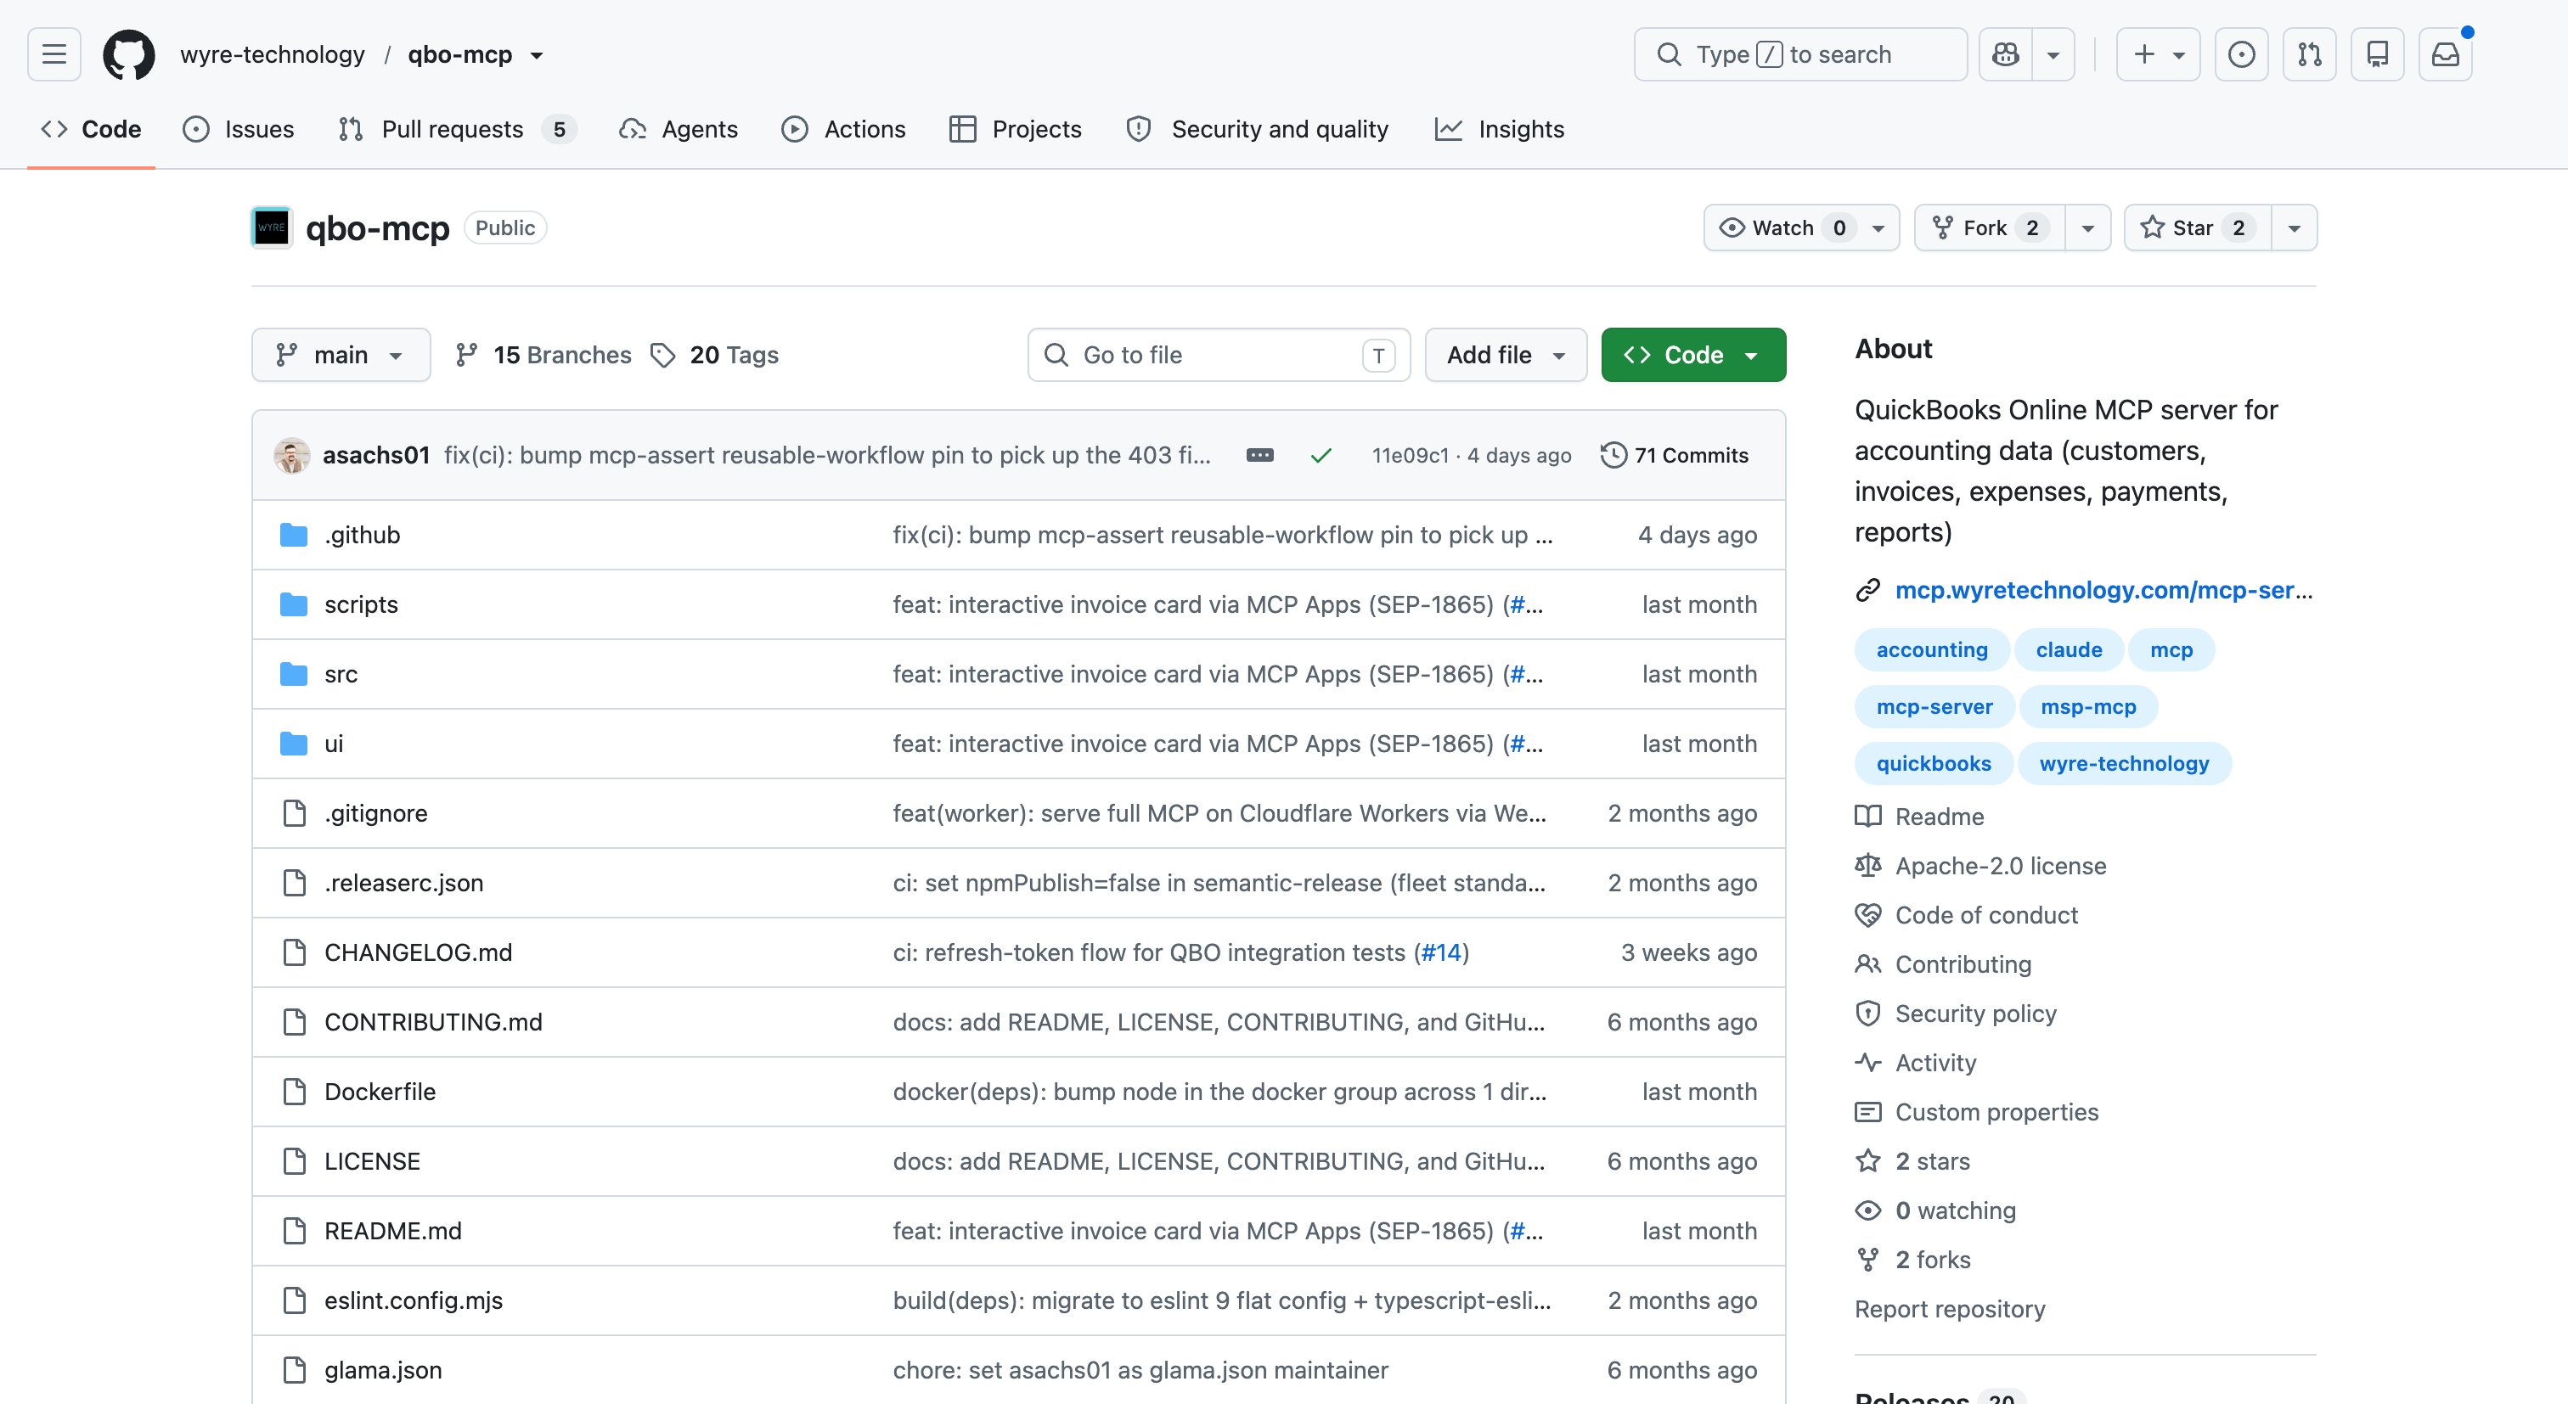
Task: Select the Code tab
Action: [92, 130]
